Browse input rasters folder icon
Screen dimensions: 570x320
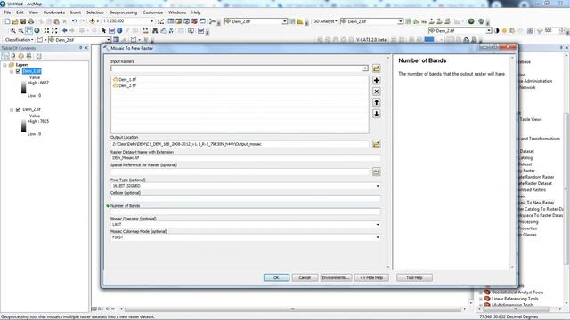[376, 68]
